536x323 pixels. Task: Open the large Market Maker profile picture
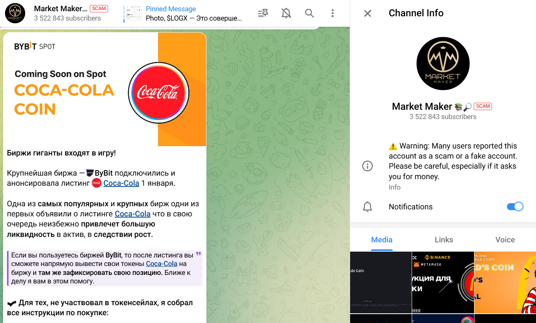tap(443, 64)
